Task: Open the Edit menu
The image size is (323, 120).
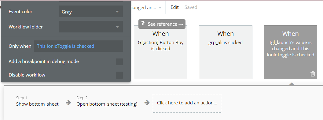Action: coord(174,7)
